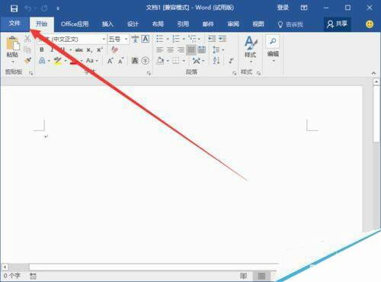Open the text highlight color picker
The width and height of the screenshot is (381, 282).
point(66,61)
